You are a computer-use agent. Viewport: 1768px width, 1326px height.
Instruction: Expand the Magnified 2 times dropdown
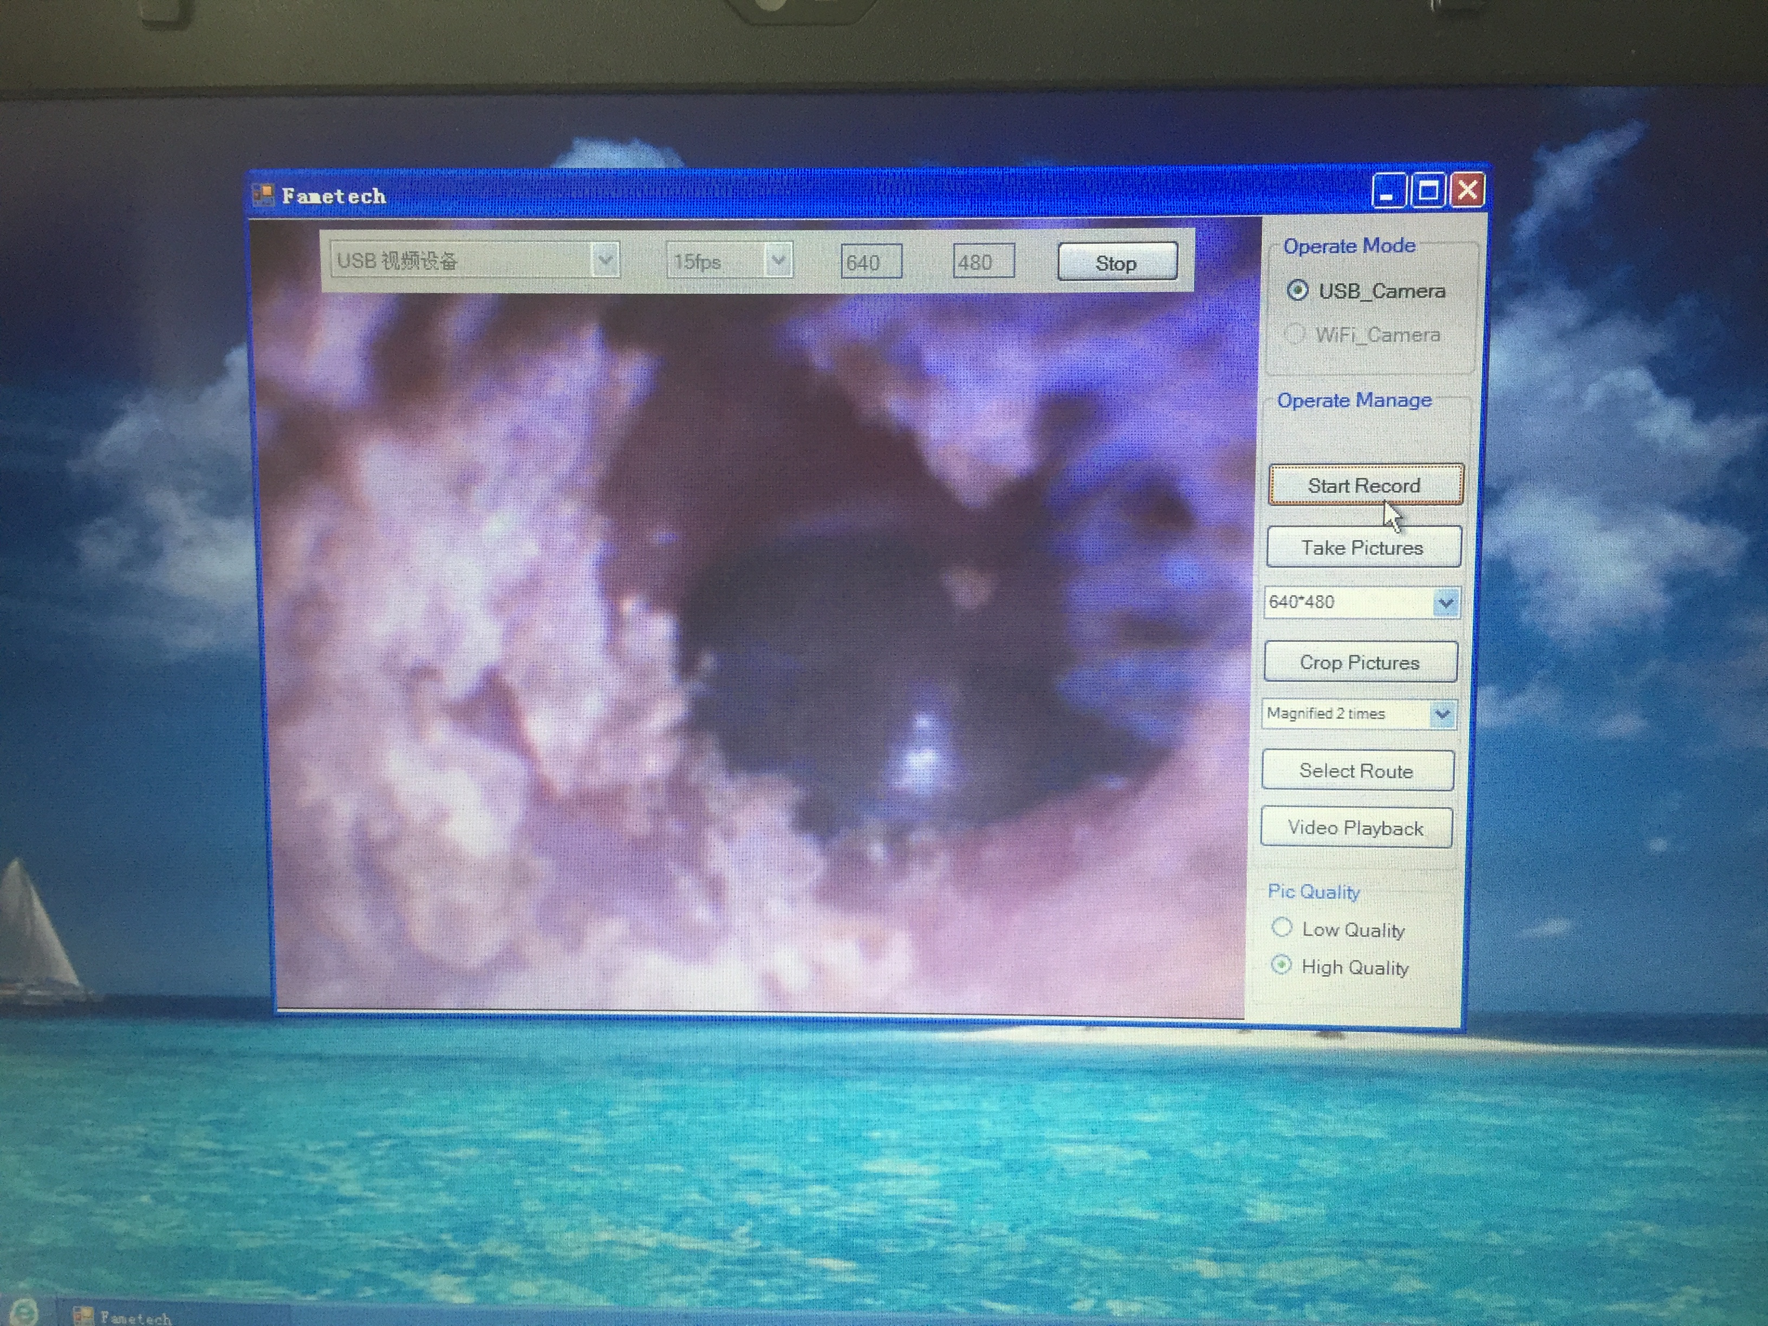pyautogui.click(x=1442, y=714)
